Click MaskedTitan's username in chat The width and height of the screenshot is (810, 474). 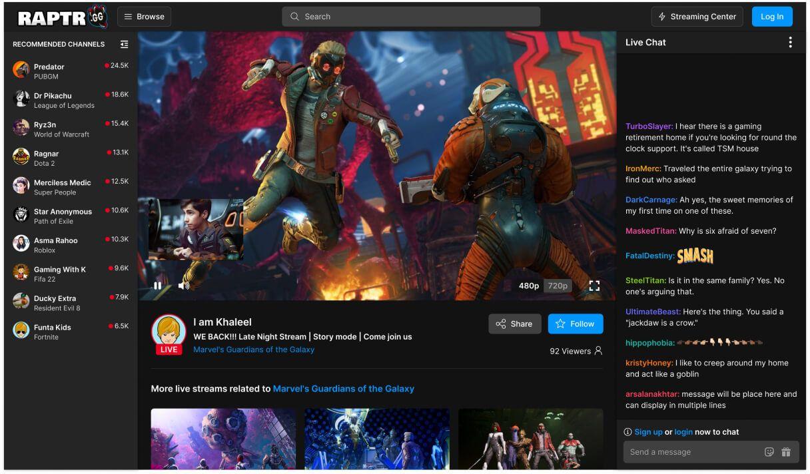click(651, 232)
